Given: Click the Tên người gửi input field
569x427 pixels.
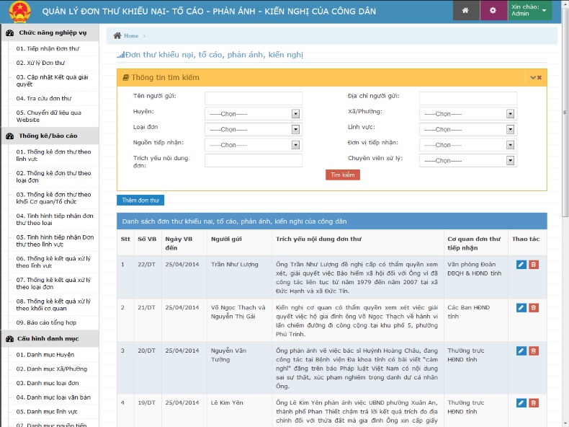Looking at the screenshot, I should click(254, 98).
